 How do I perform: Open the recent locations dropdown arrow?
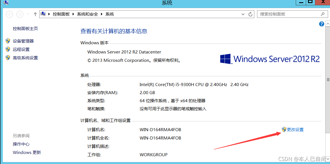pyautogui.click(x=28, y=14)
